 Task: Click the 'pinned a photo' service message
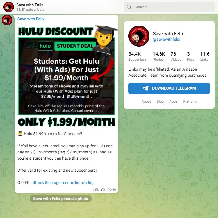coord(61,199)
